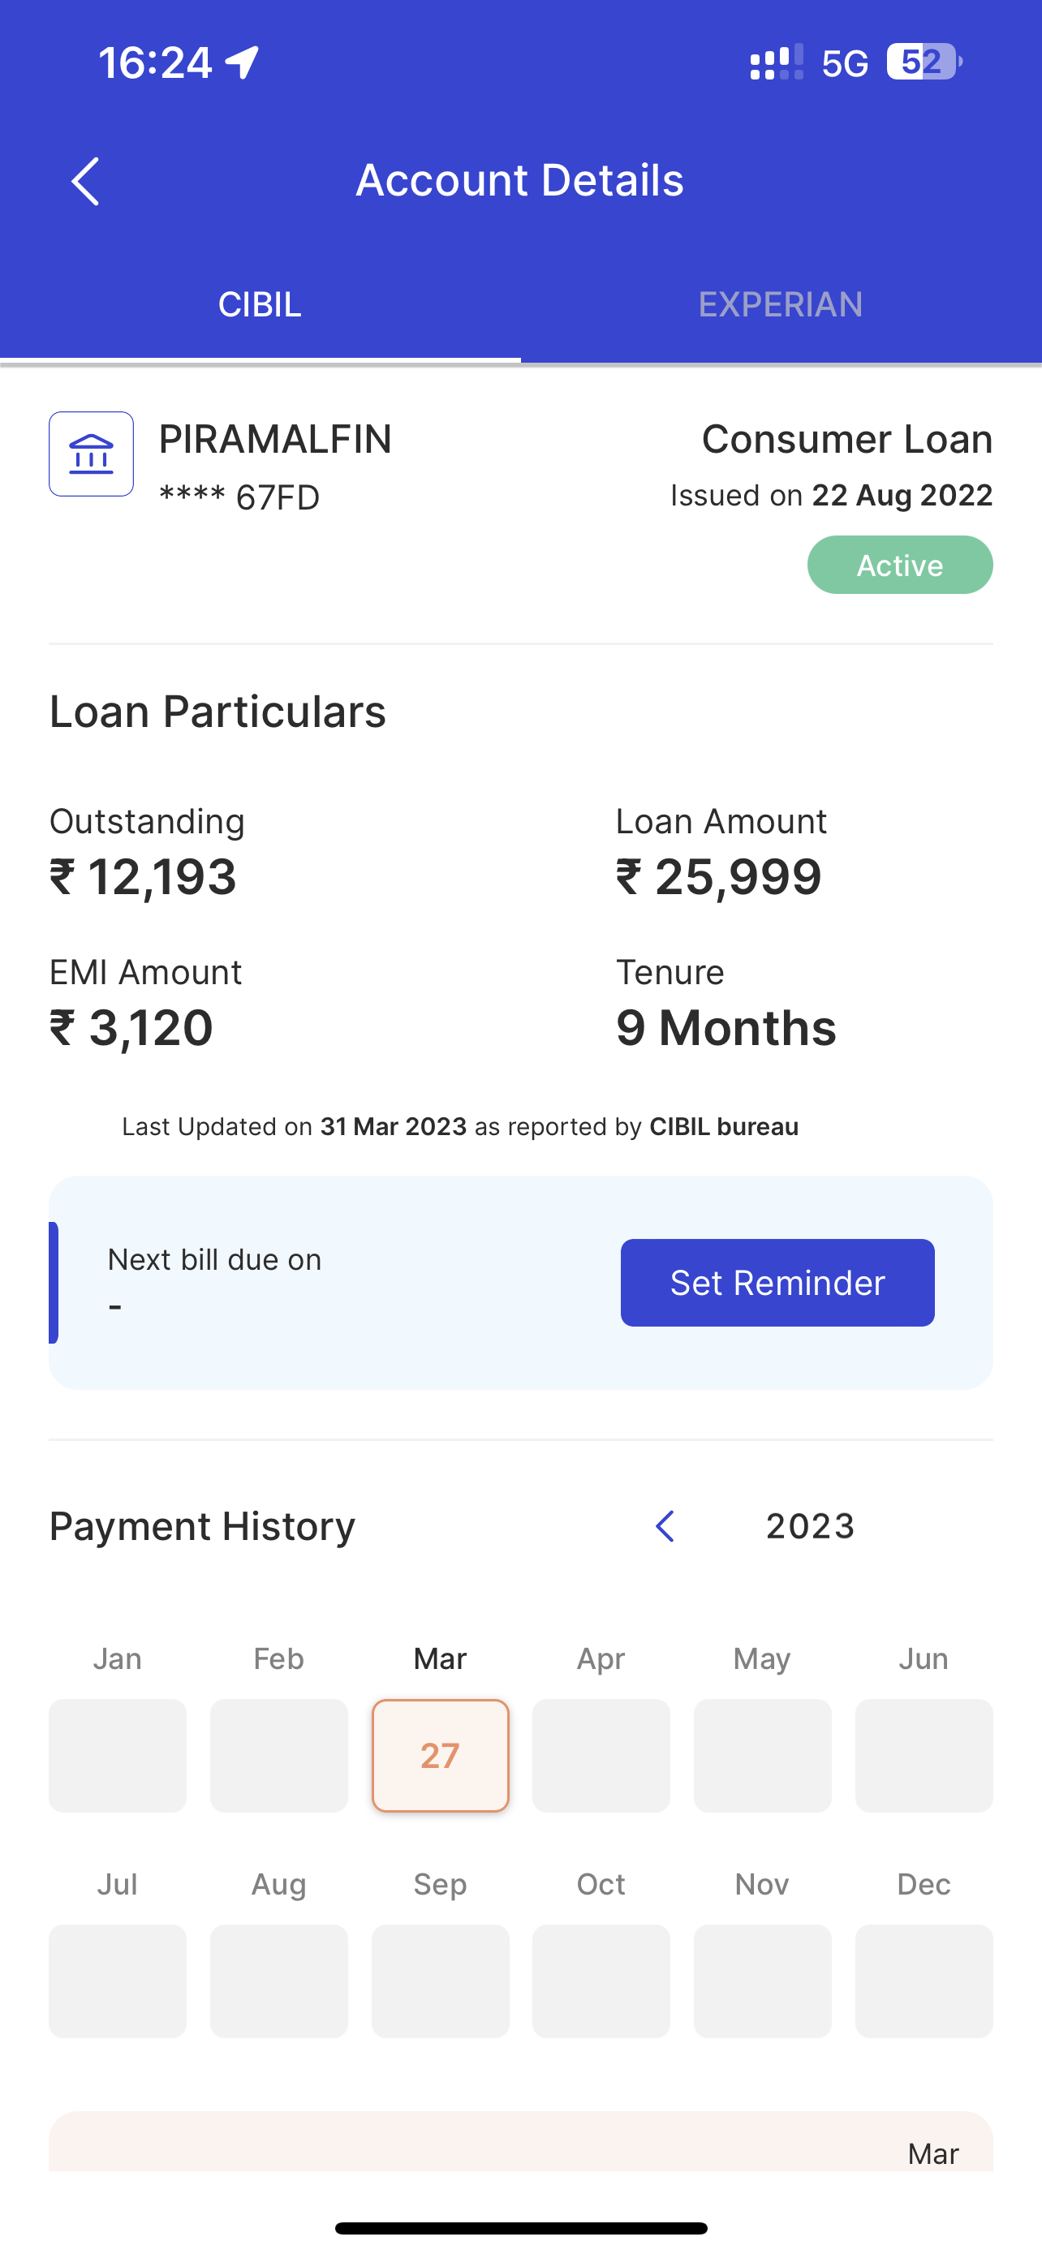Tap the Outstanding amount ₹ 12,193
Image resolution: width=1042 pixels, height=2254 pixels.
pyautogui.click(x=144, y=877)
